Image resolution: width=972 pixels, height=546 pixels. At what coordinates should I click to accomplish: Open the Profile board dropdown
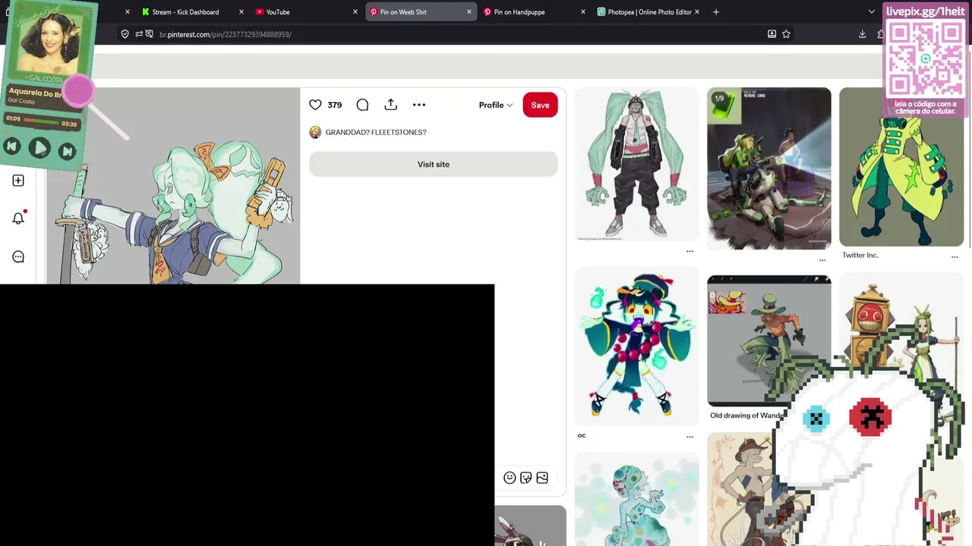[x=496, y=105]
